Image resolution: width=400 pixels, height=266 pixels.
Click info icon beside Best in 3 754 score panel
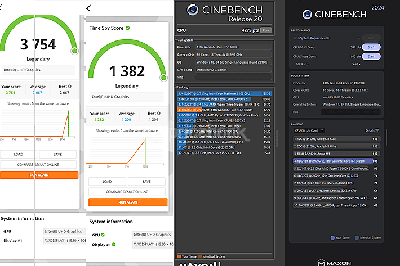click(x=70, y=86)
